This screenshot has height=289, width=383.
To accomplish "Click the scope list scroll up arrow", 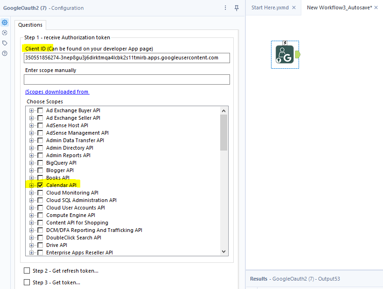I will [x=223, y=111].
